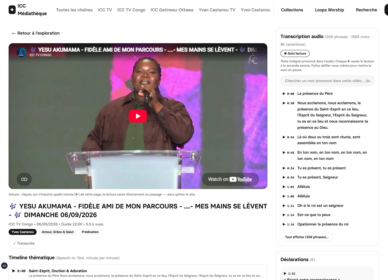388x280 pixels.
Task: Open Collections page
Action: [x=292, y=10]
